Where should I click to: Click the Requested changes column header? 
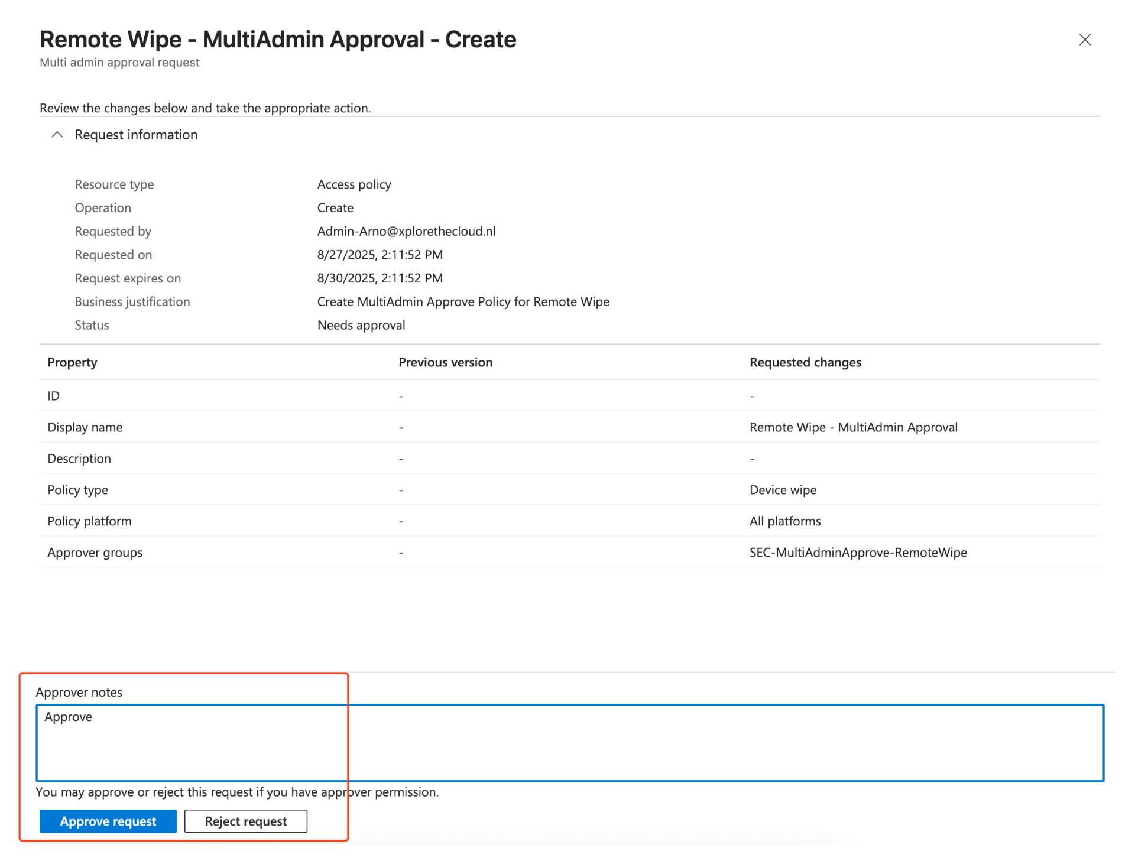click(805, 362)
